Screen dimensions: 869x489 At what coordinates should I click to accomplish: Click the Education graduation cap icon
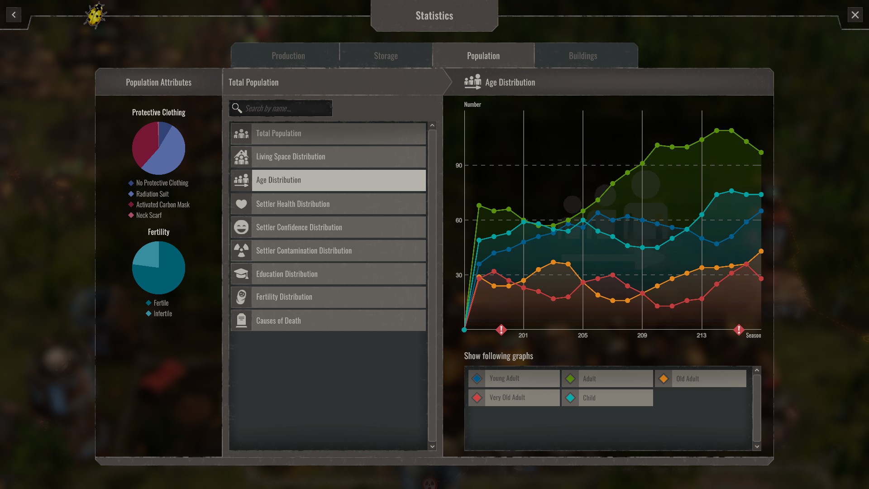pyautogui.click(x=241, y=274)
